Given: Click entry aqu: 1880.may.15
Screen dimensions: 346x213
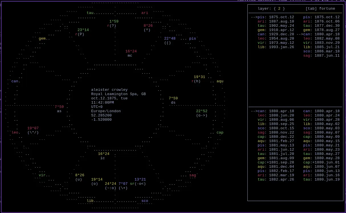Looking at the screenshot, I should tap(321, 141).
